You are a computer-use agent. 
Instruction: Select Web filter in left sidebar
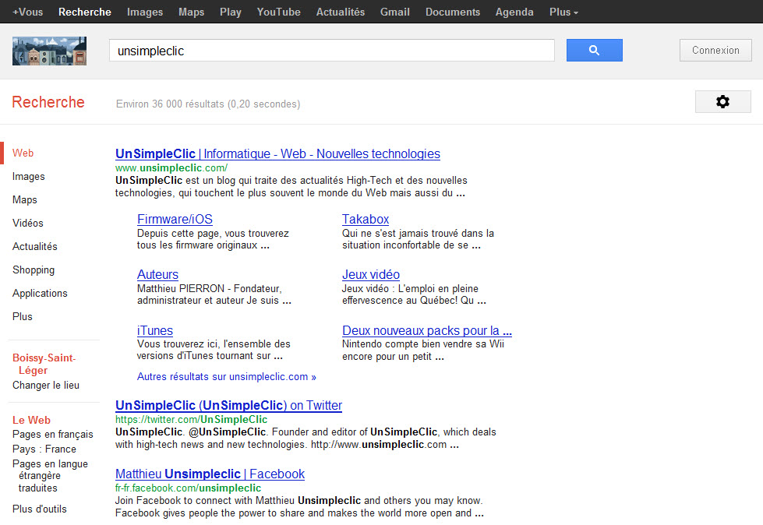pos(23,153)
